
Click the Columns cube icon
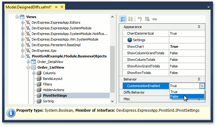click(39, 73)
